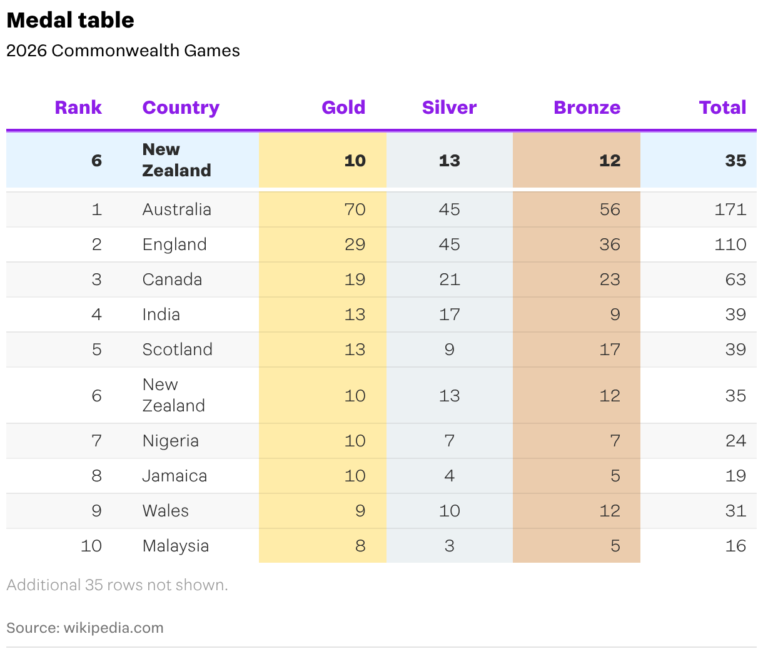The height and width of the screenshot is (654, 763).
Task: Select the Wales row name
Action: 166,511
